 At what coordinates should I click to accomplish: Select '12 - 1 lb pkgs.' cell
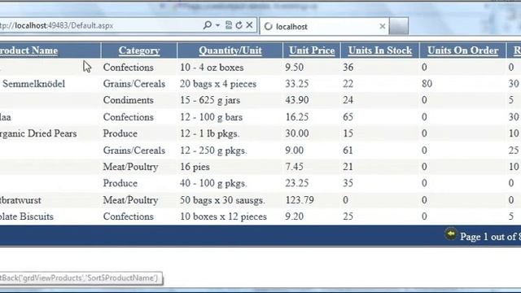coord(210,133)
